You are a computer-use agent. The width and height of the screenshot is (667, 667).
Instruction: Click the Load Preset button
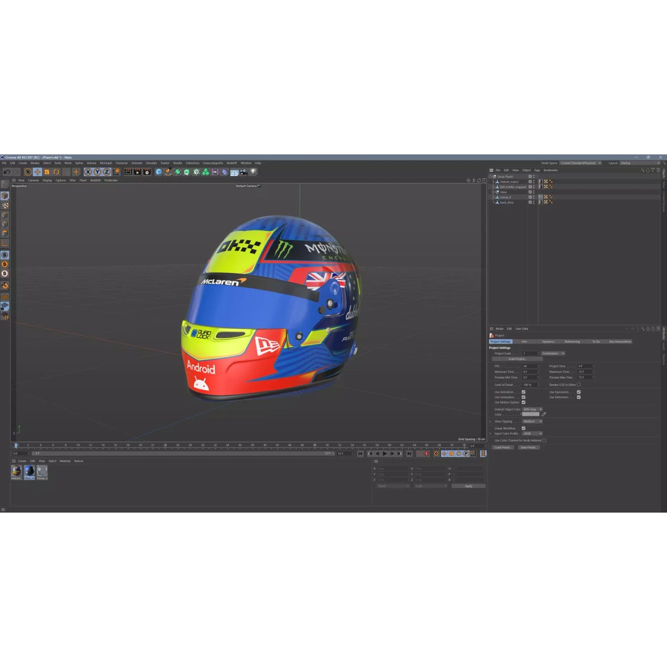(x=503, y=448)
